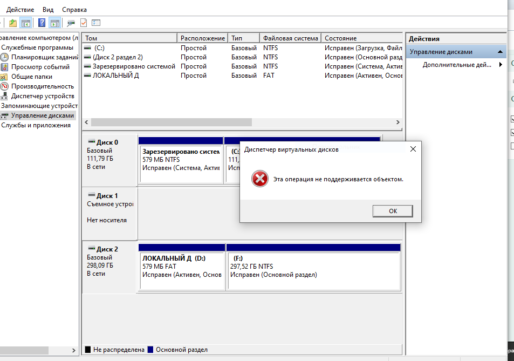Click the drive icon of Зарезервировано системой row
Screen dimensions: 514x361
[87, 66]
